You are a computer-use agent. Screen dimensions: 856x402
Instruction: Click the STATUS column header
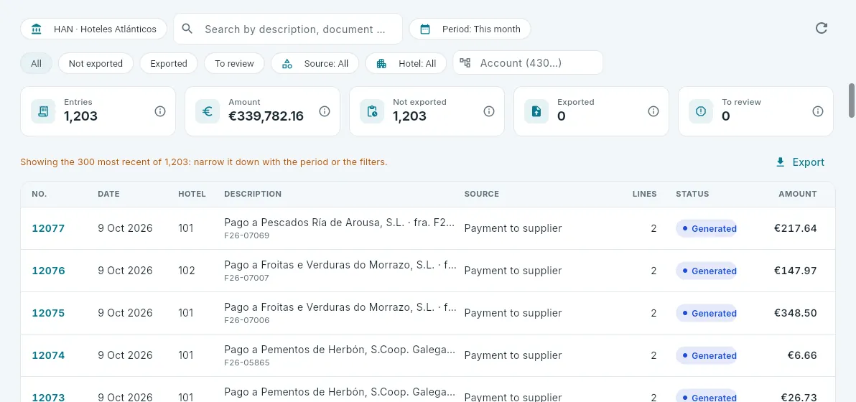click(692, 194)
